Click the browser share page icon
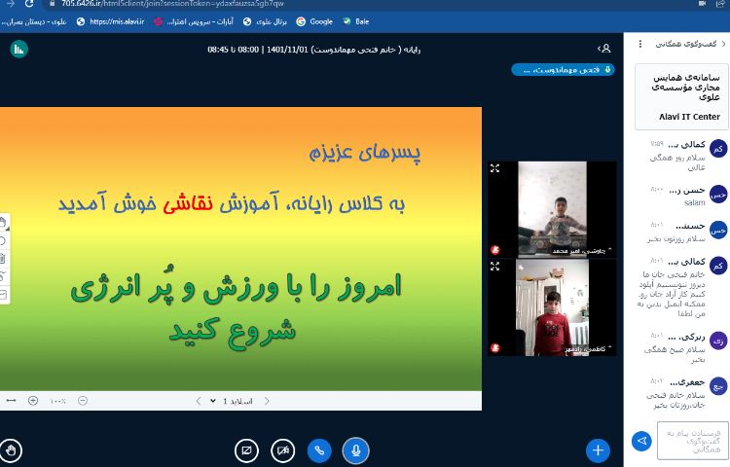The width and height of the screenshot is (730, 467). 720,4
